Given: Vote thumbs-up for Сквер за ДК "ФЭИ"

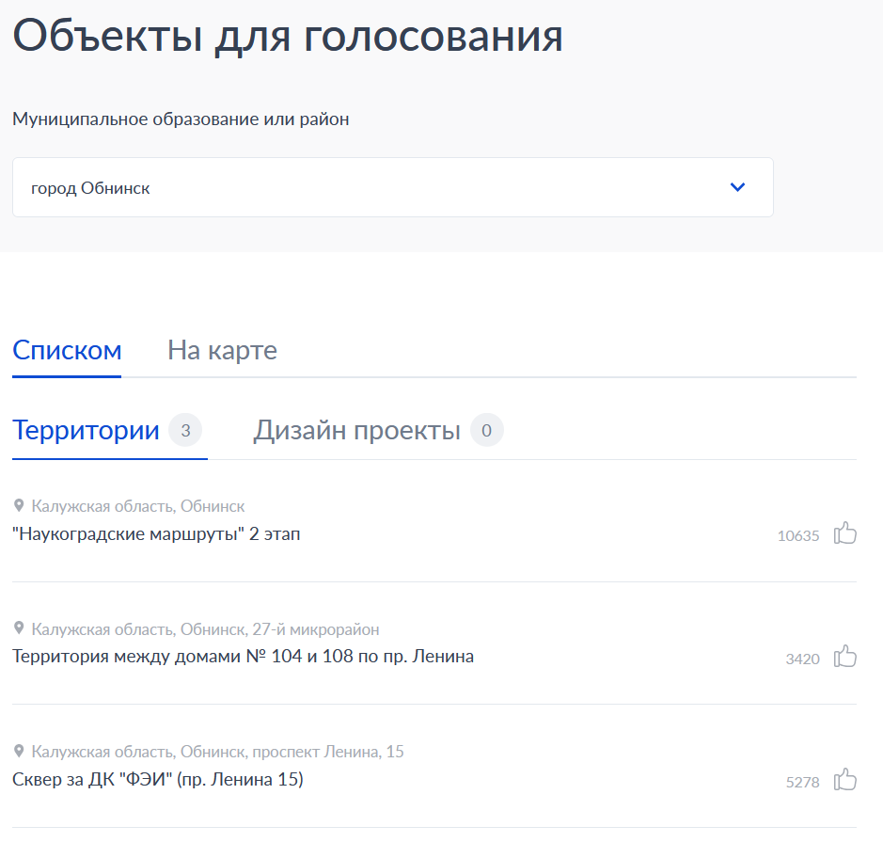Looking at the screenshot, I should (844, 780).
